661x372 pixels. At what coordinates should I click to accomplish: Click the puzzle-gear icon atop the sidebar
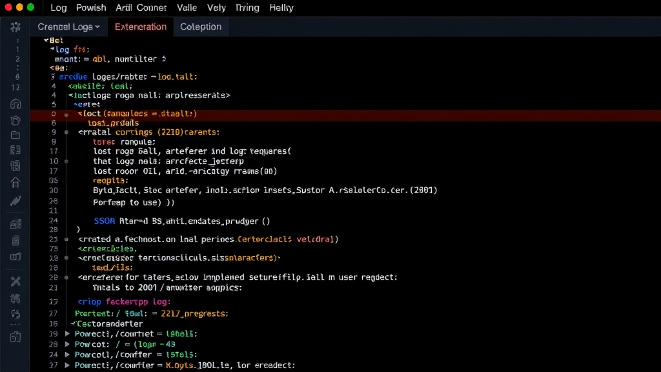15,27
